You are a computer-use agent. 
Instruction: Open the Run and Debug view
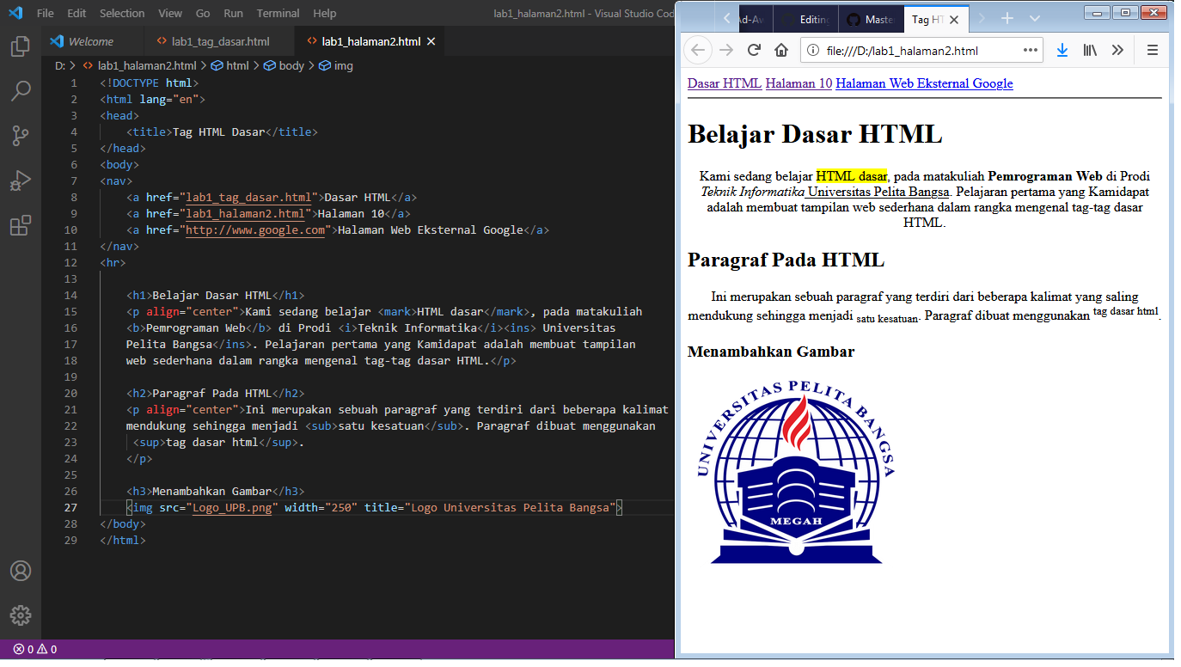click(x=21, y=181)
